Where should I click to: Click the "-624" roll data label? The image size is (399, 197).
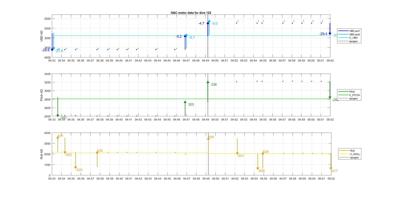click(79, 170)
